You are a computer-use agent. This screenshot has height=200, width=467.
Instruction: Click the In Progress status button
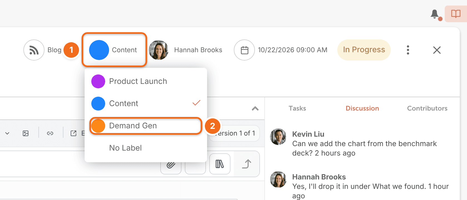(364, 50)
